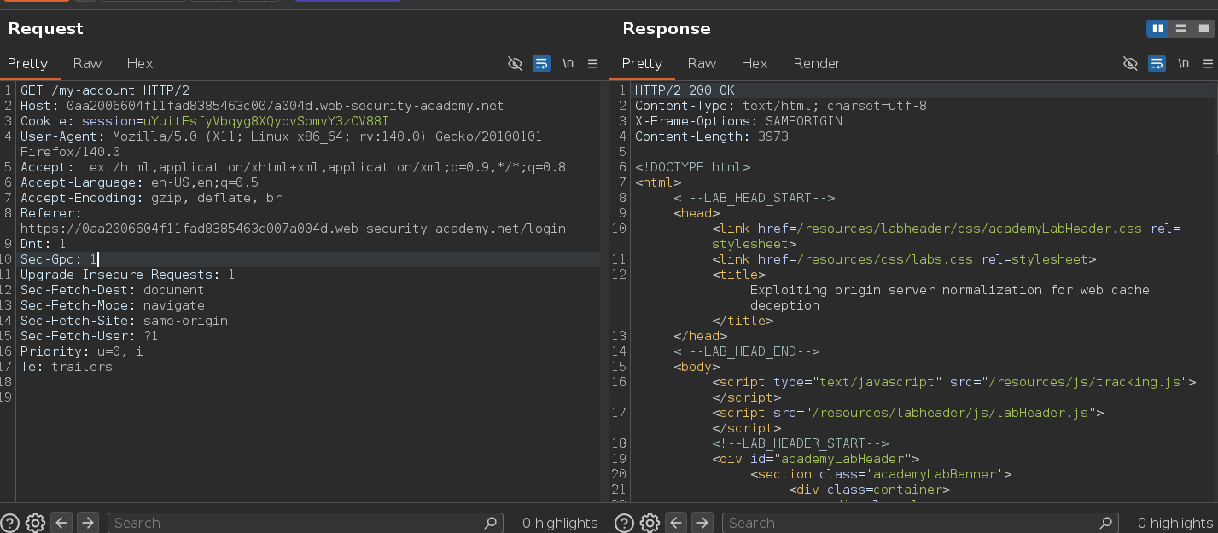The image size is (1218, 533).
Task: Click the Referer URL ending in /login
Action: click(293, 229)
